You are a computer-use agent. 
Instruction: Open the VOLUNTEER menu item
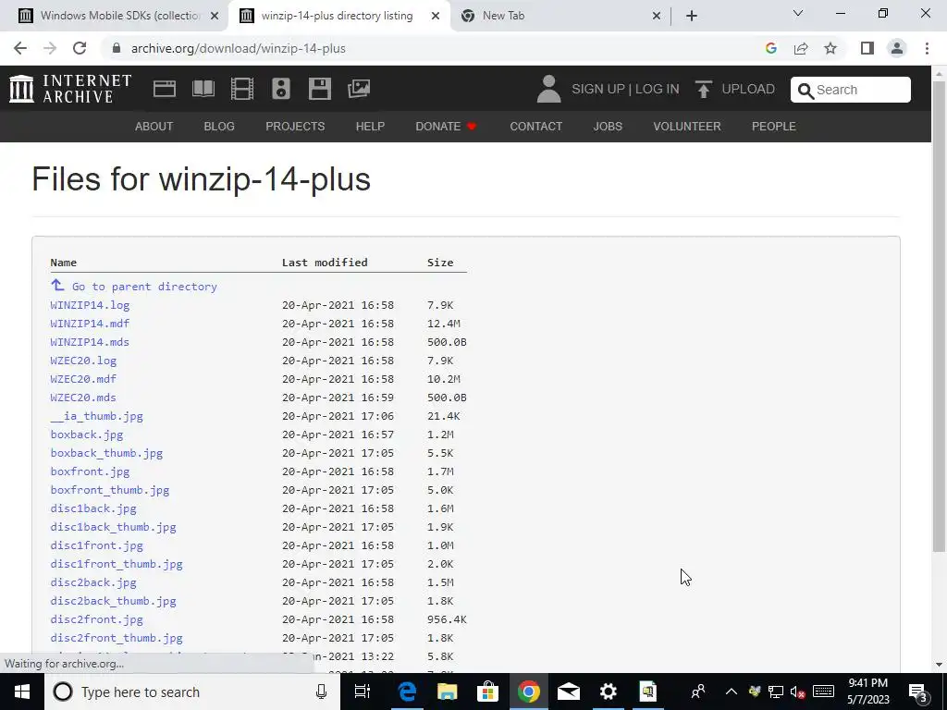687,126
